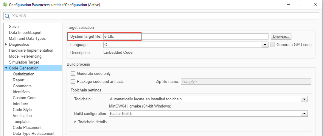Click the System target file field
Image resolution: width=323 pixels, height=136 pixels.
click(x=186, y=36)
